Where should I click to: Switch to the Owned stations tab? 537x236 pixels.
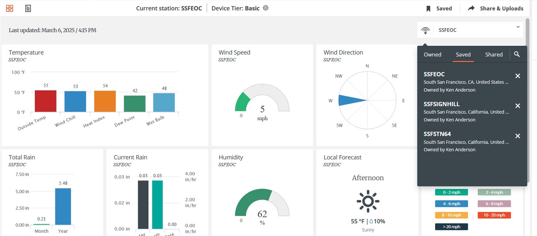coord(432,55)
